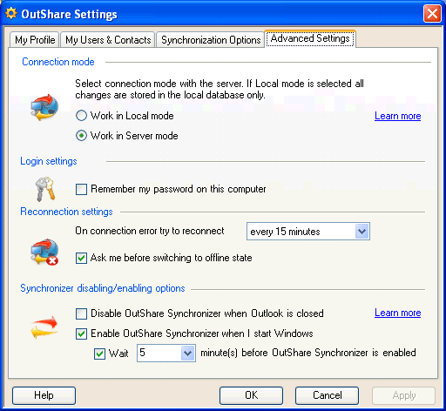The image size is (446, 411).
Task: Click the red and yellow synchronizer arrows icon
Action: pyautogui.click(x=44, y=327)
